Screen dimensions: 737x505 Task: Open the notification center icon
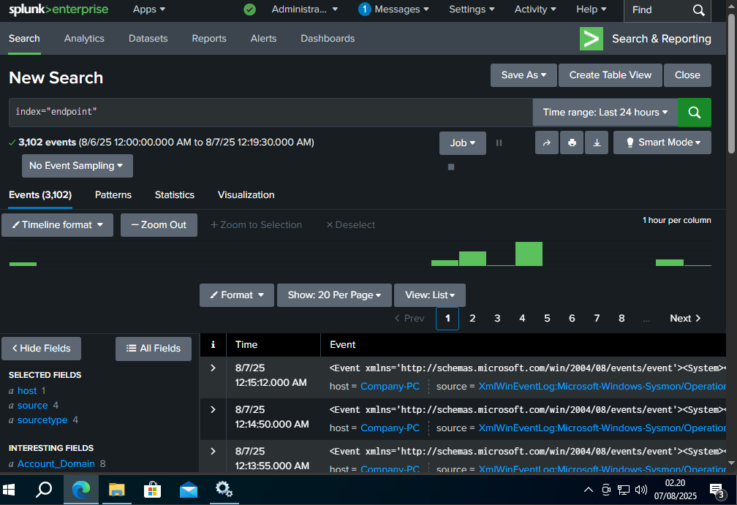point(717,490)
